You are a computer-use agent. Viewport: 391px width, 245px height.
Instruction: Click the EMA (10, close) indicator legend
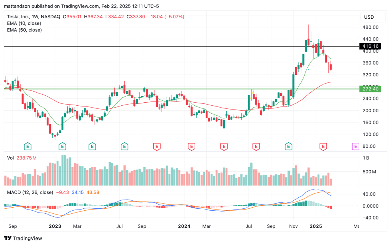[x=25, y=23]
